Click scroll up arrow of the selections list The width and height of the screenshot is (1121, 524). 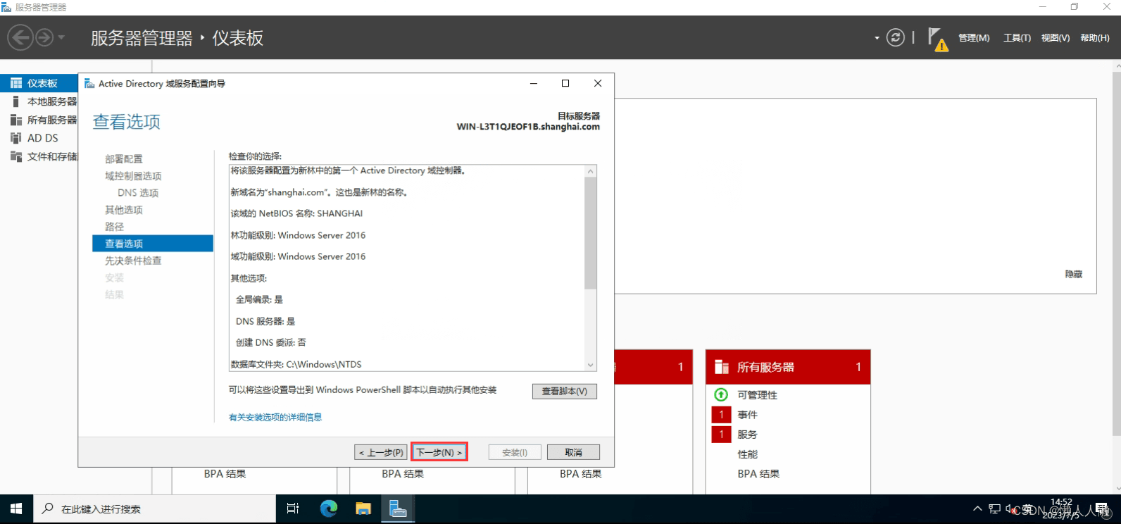coord(591,171)
